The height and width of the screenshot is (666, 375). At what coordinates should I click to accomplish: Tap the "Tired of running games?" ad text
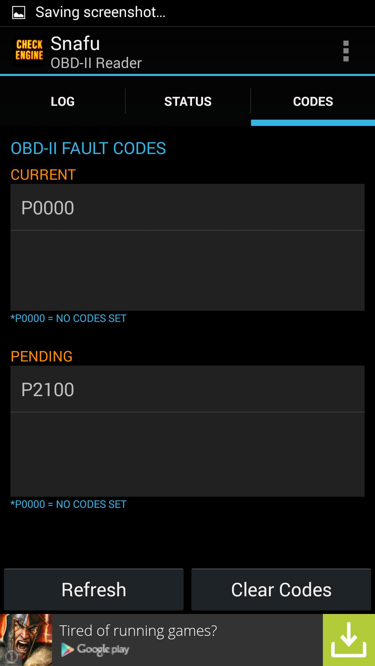138,631
